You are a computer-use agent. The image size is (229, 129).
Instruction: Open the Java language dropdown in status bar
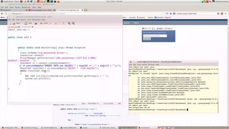click(x=84, y=104)
